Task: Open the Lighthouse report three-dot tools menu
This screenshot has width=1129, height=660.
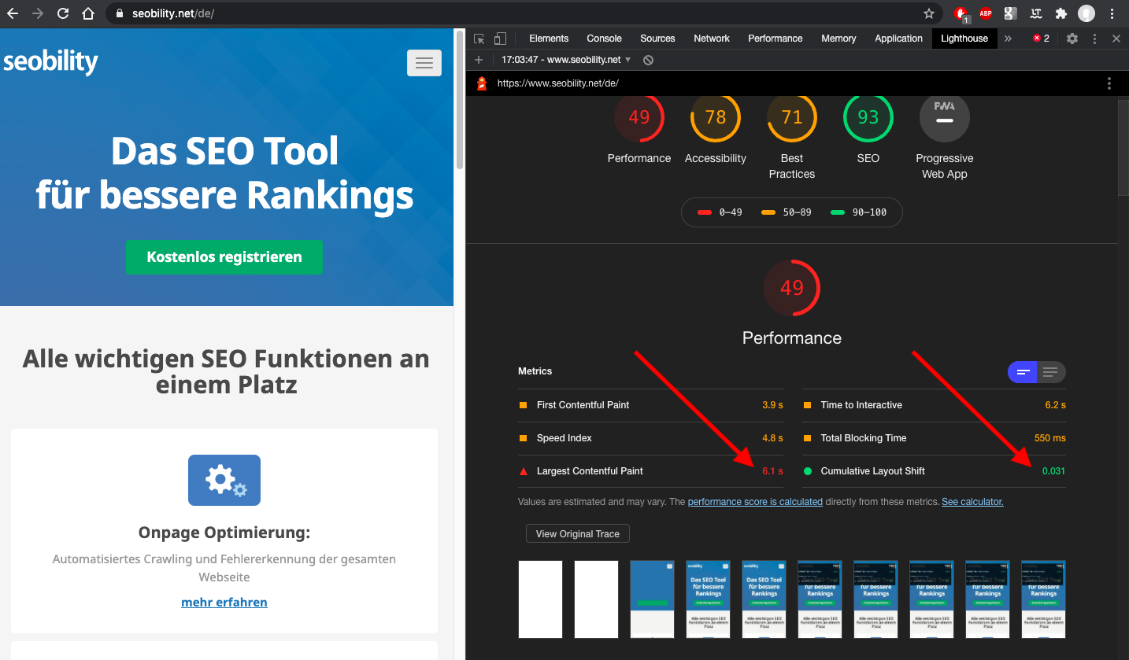Action: click(1109, 83)
